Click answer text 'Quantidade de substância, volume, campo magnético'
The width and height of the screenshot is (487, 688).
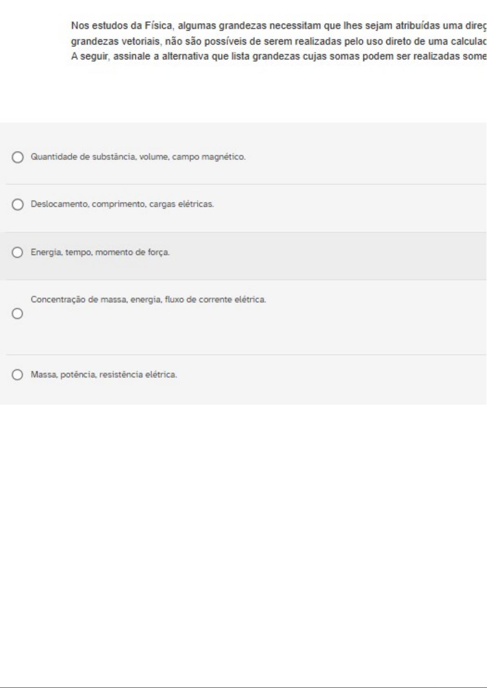(x=138, y=157)
